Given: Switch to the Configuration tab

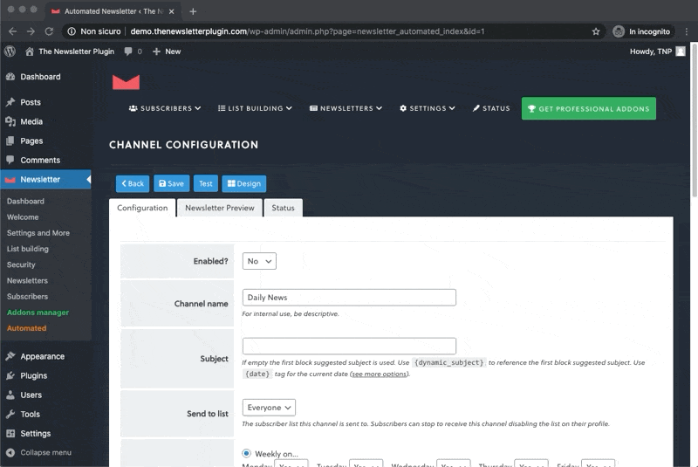Looking at the screenshot, I should [142, 208].
